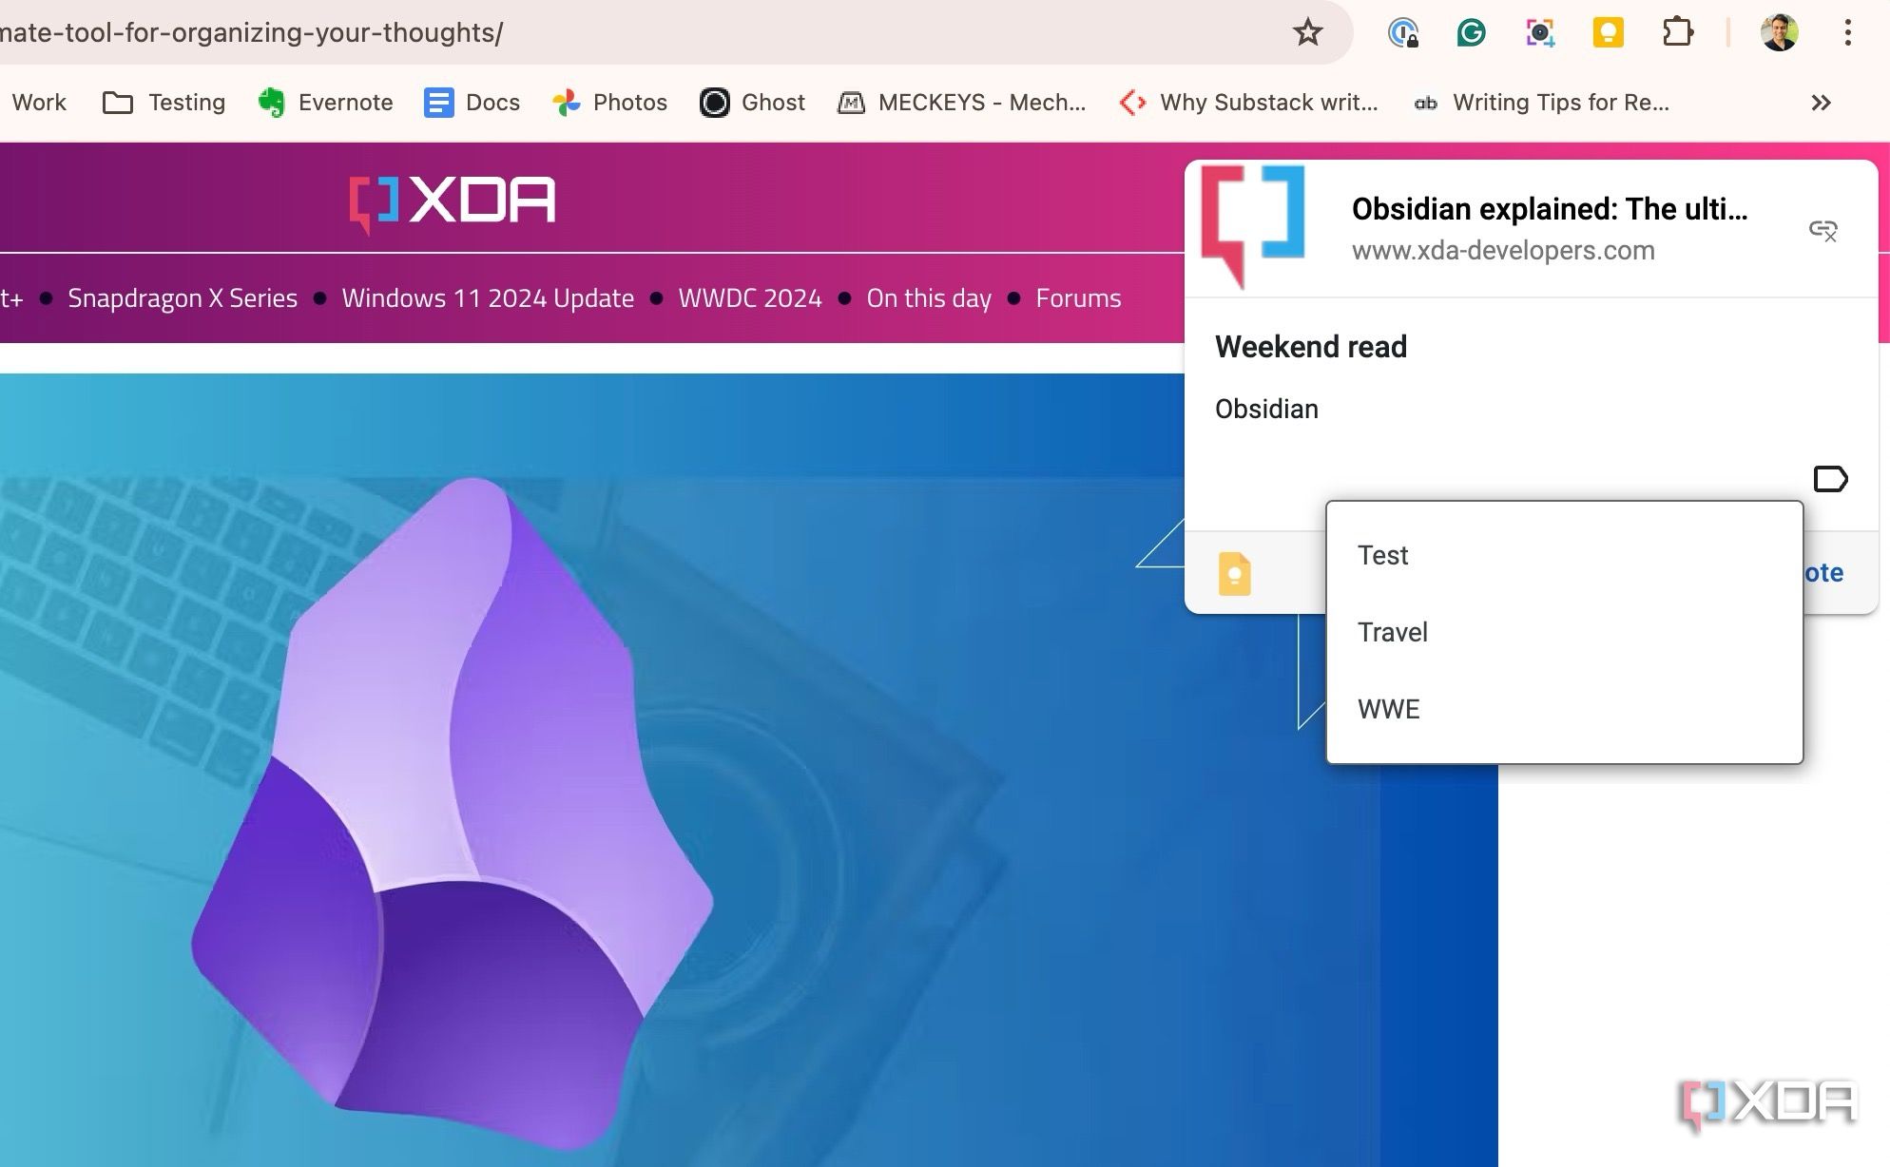Click the XDA logo in the site header
Screen dimensions: 1890x1167
tap(453, 202)
